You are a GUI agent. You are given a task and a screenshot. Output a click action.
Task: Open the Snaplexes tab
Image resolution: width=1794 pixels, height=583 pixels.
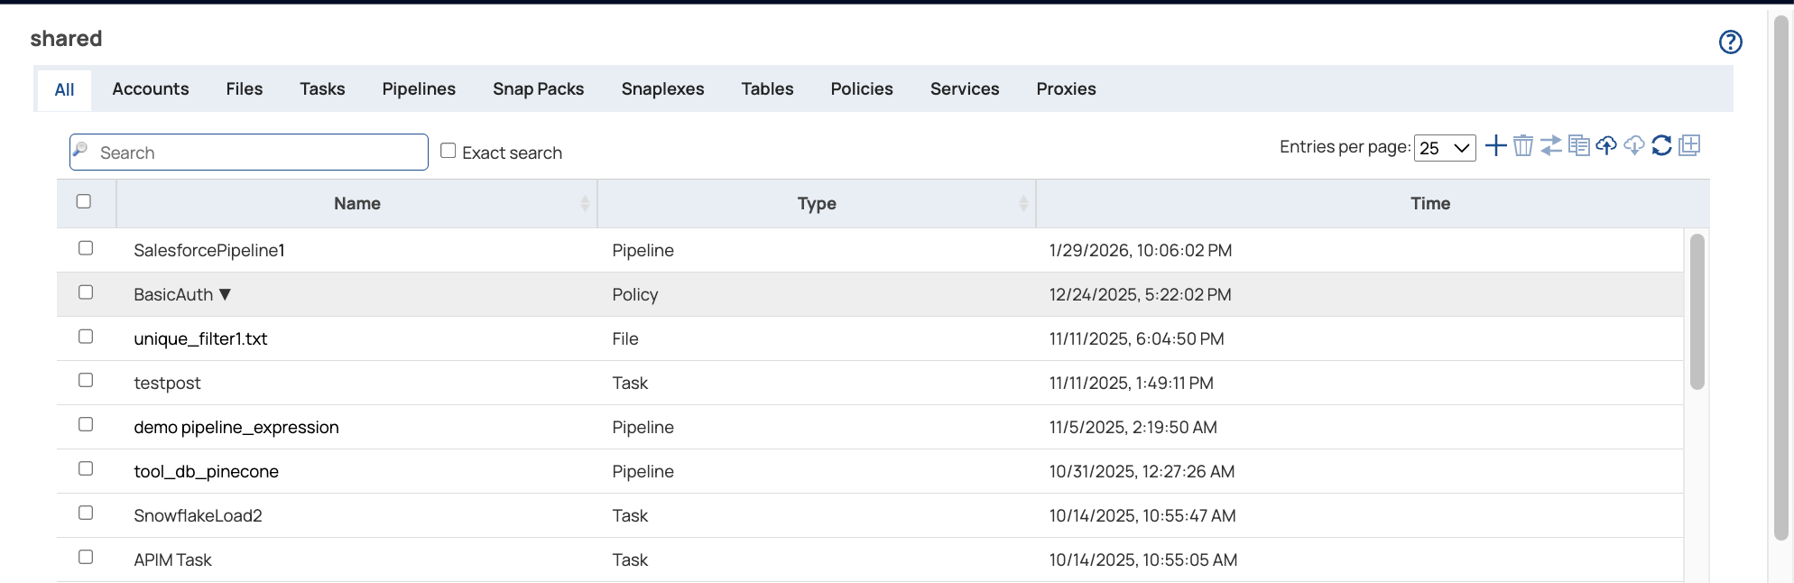click(662, 89)
